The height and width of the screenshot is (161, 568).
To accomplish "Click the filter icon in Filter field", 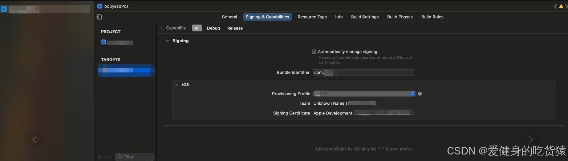I will point(119,157).
